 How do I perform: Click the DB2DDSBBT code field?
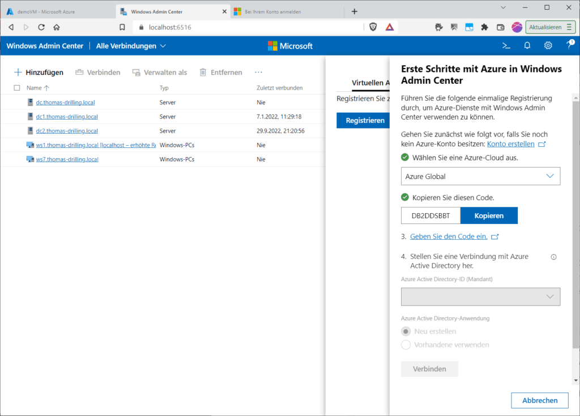click(430, 215)
